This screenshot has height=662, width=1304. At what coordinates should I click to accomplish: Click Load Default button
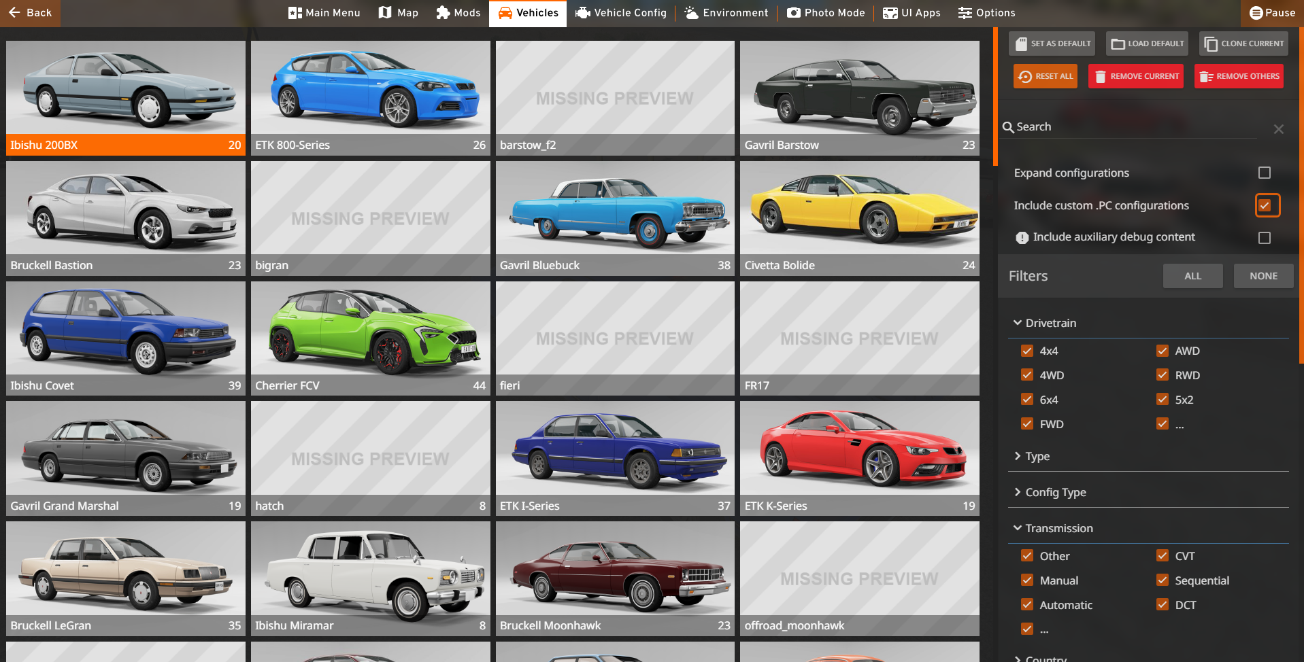(x=1148, y=43)
